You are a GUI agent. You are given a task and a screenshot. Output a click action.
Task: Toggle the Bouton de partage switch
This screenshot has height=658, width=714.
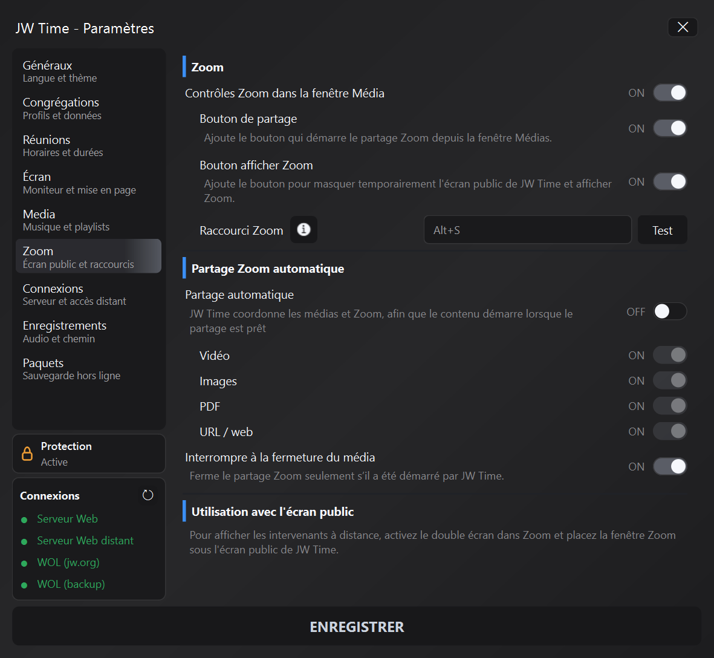click(x=670, y=128)
